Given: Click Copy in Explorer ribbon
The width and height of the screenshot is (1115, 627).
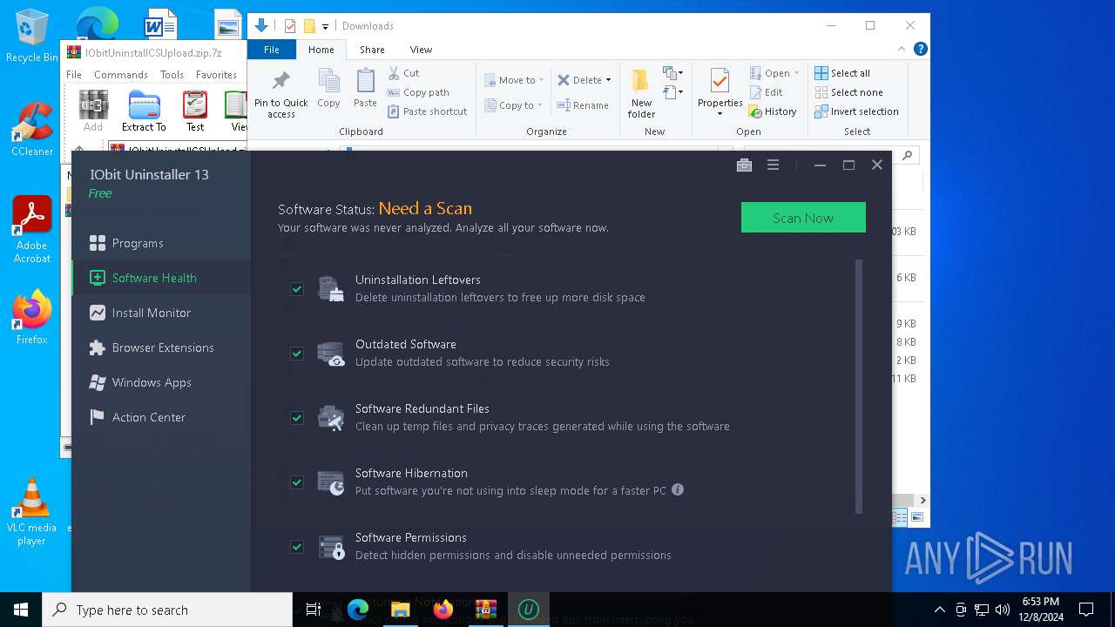Looking at the screenshot, I should click(x=328, y=89).
